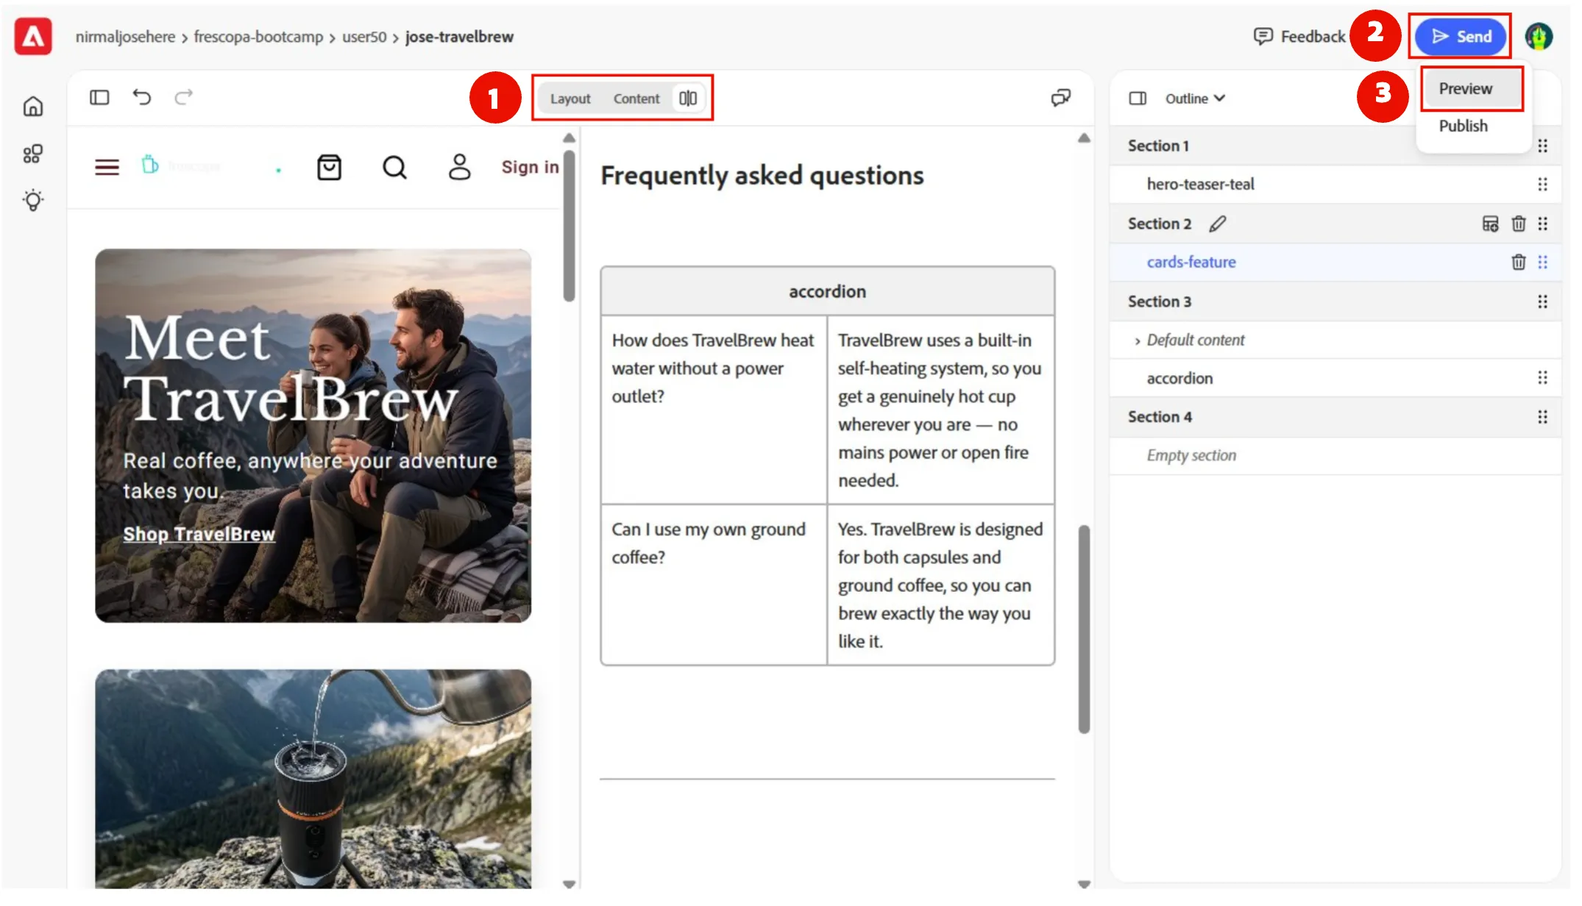This screenshot has height=906, width=1582.
Task: Open the Outline dropdown
Action: (1195, 99)
